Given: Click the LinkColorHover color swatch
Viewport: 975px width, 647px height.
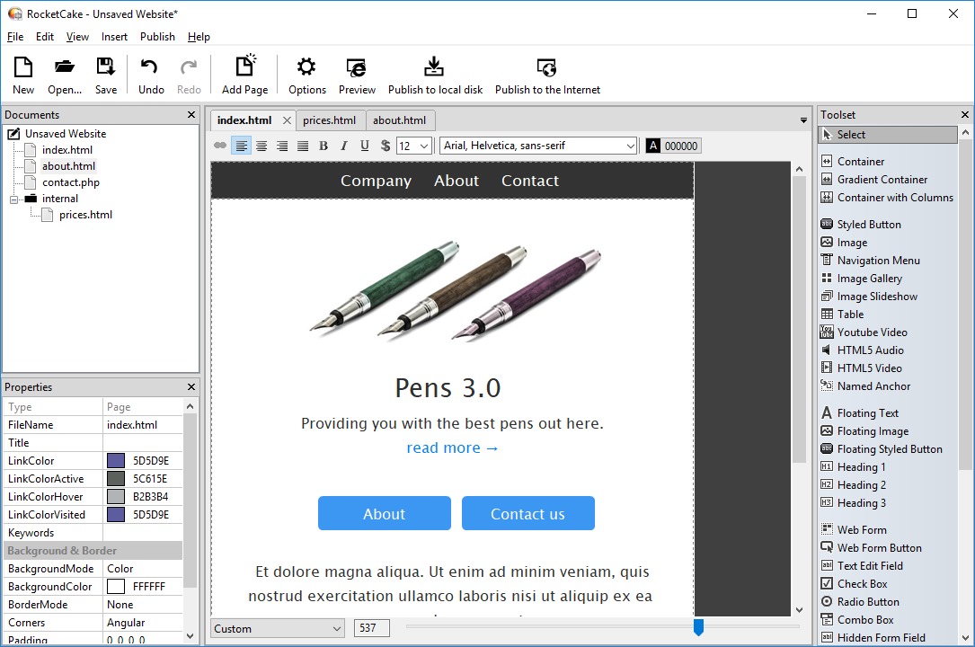Looking at the screenshot, I should 116,497.
